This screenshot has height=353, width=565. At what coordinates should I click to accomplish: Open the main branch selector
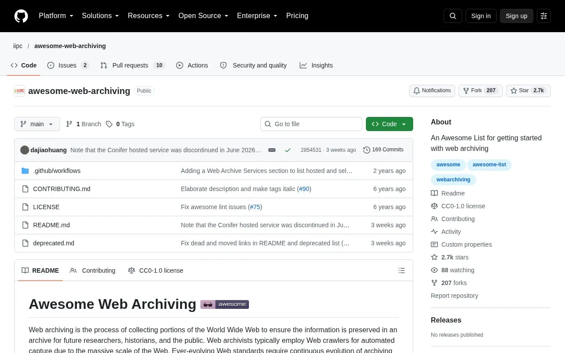37,124
